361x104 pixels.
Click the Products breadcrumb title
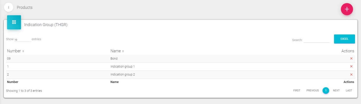click(25, 8)
